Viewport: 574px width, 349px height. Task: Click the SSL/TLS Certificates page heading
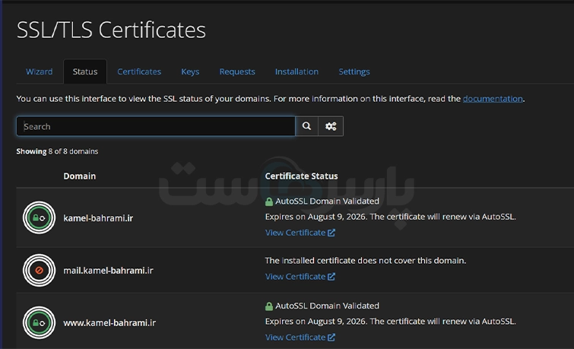(x=111, y=30)
